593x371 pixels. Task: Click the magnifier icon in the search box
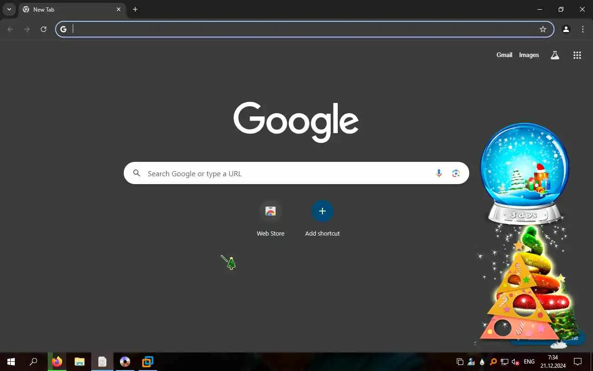[137, 173]
